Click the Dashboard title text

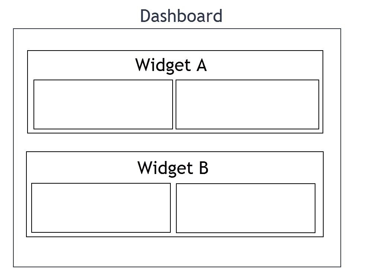click(x=181, y=16)
